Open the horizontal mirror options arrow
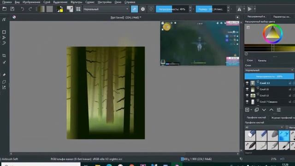Viewport: 295px width, 166px height. (x=244, y=9)
